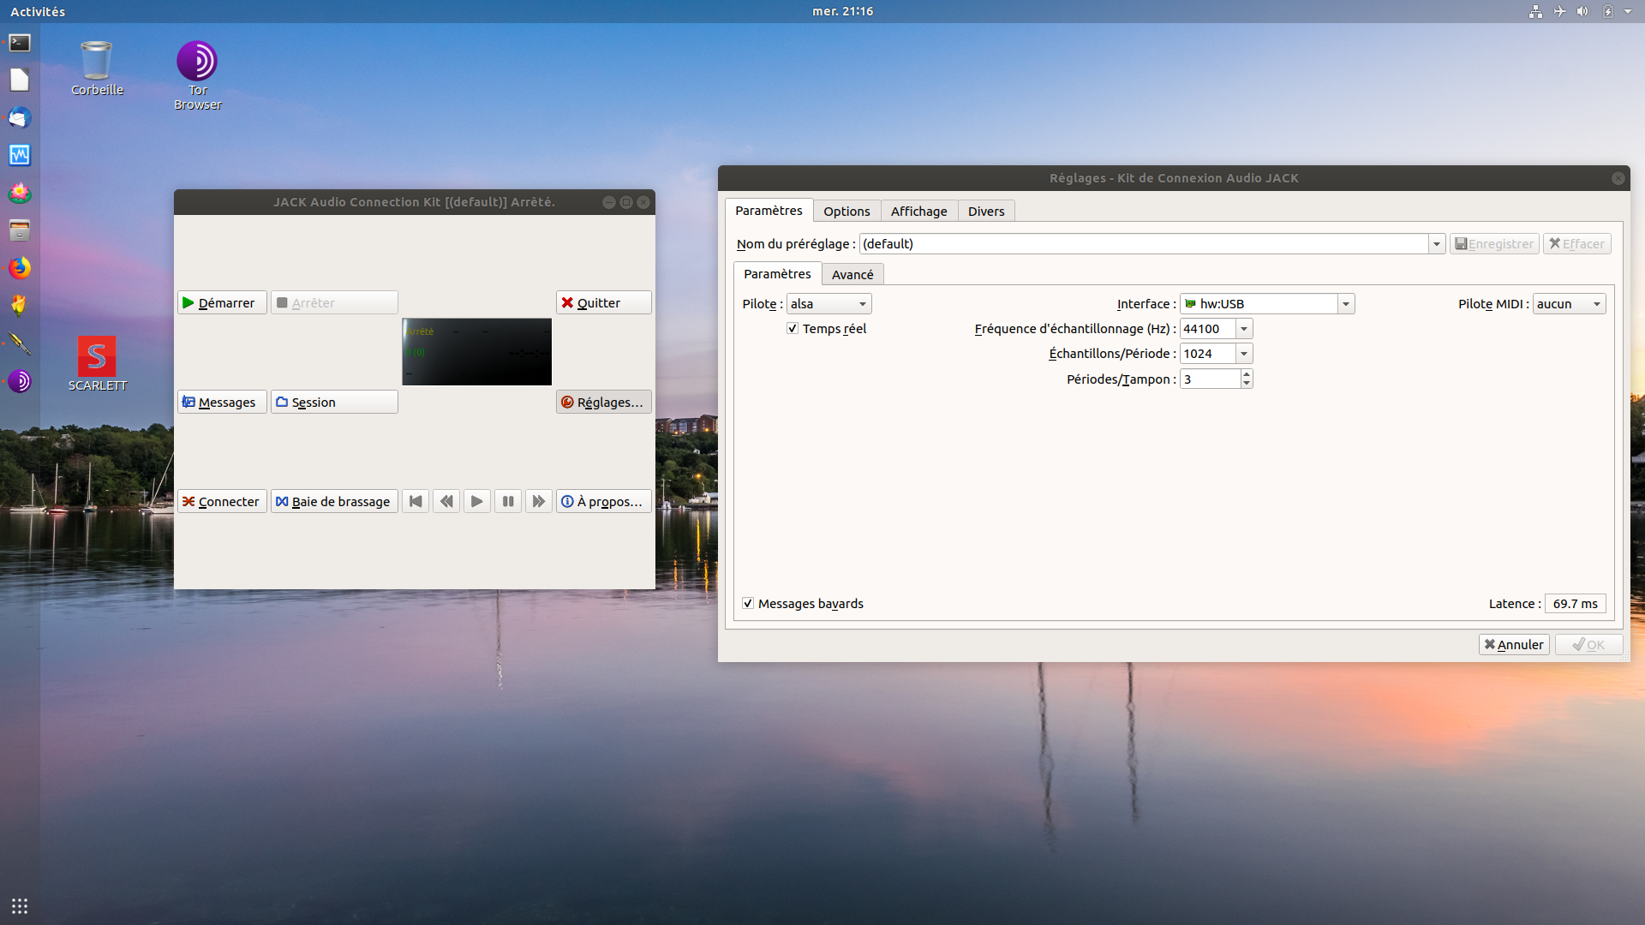Click the fast-forward transport icon
Viewport: 1645px width, 925px height.
538,502
